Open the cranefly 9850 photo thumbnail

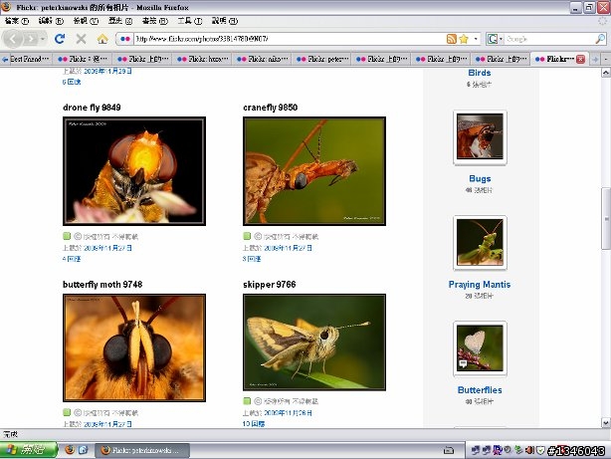pyautogui.click(x=314, y=171)
